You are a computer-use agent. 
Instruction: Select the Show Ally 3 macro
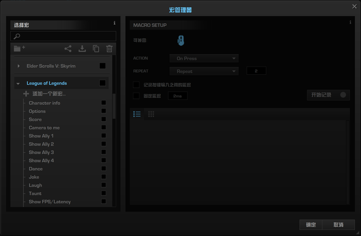click(41, 152)
